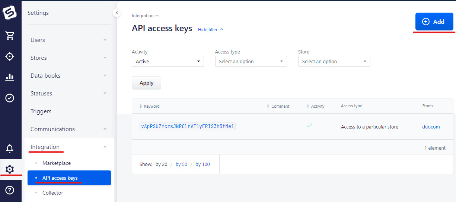This screenshot has width=456, height=202.
Task: Click the settings gear icon
Action: (x=10, y=169)
